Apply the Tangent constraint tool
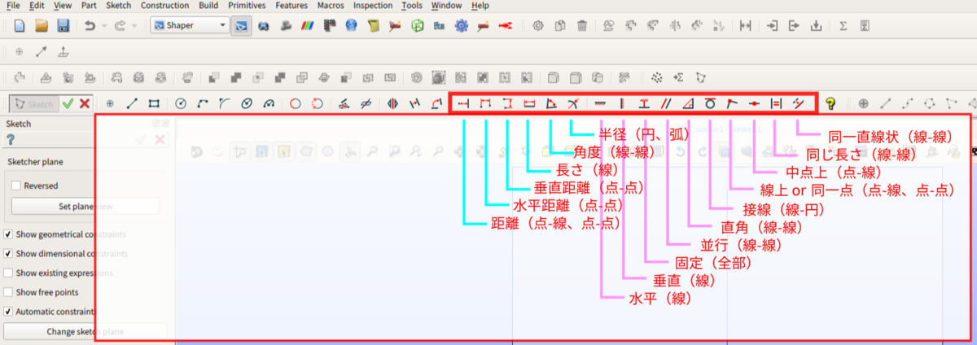Viewport: 977px width, 345px height. tap(710, 103)
